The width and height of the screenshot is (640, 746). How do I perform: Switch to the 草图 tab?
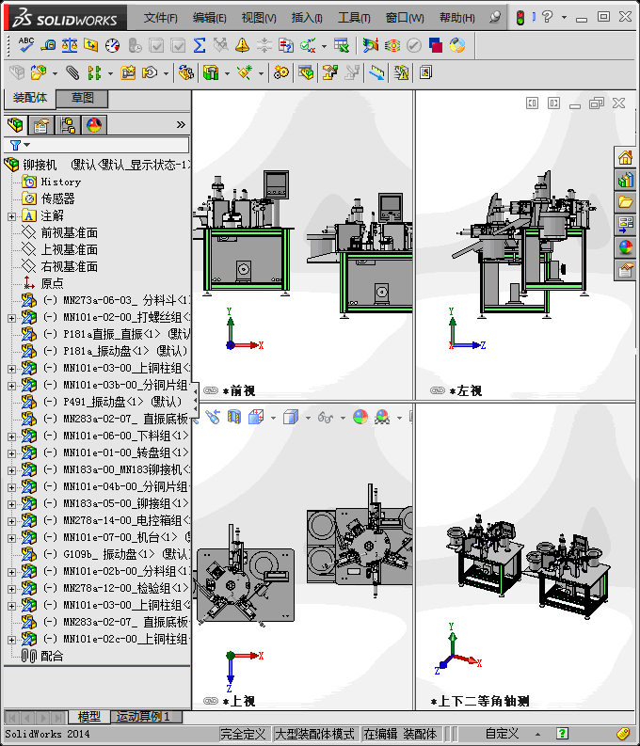tap(82, 98)
